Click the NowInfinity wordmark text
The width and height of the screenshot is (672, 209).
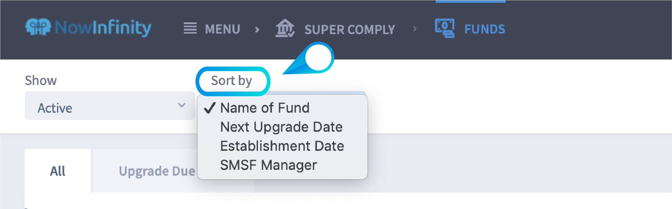[x=103, y=28]
